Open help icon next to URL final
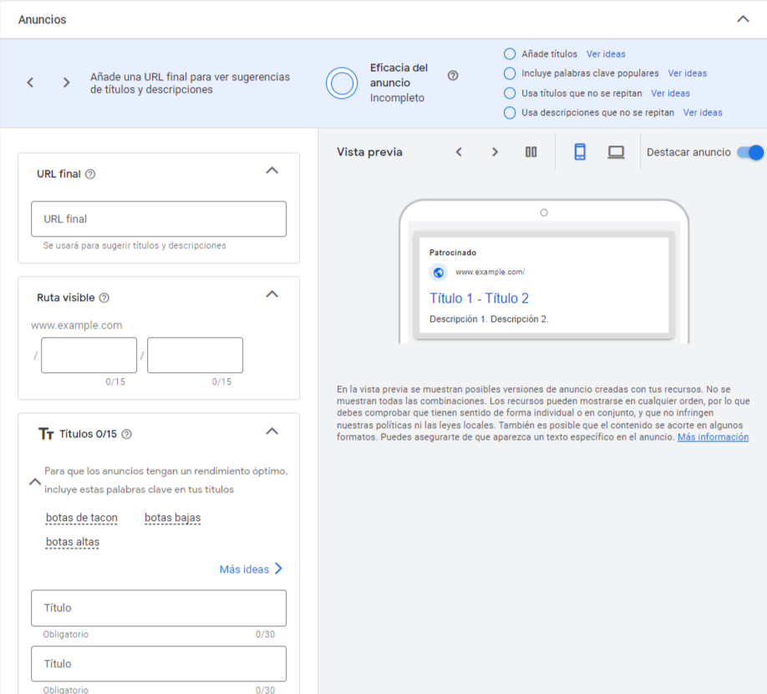The image size is (767, 694). pos(90,174)
